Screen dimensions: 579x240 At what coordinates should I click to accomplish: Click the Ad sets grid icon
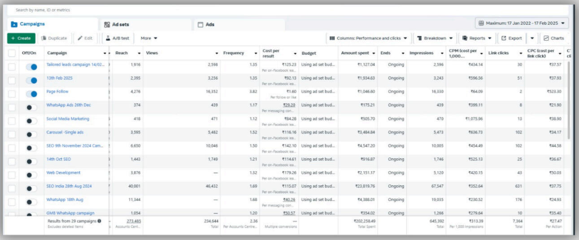click(x=107, y=25)
